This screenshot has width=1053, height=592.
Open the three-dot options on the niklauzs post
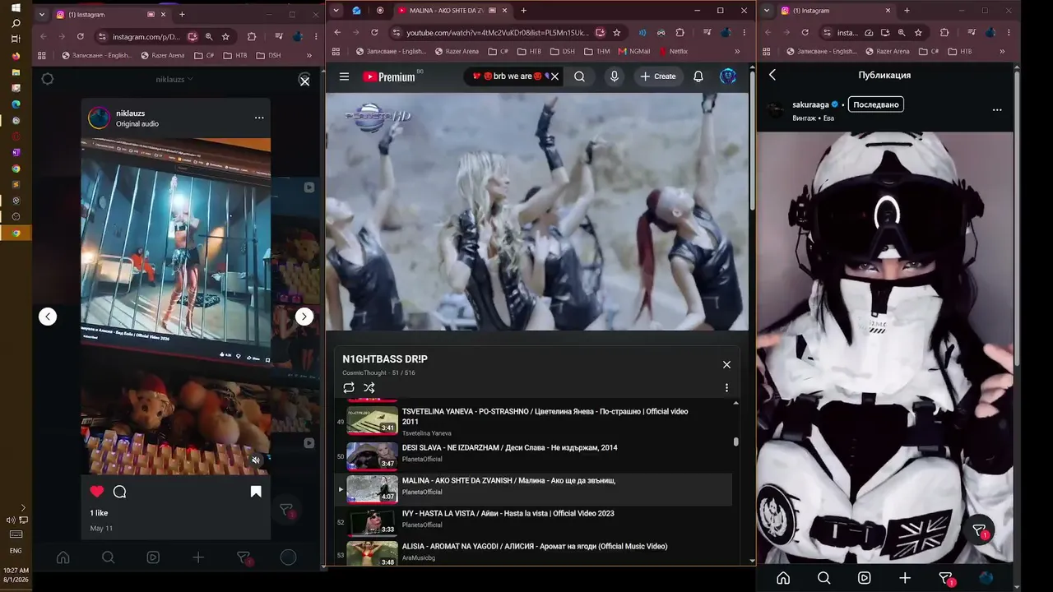[259, 118]
